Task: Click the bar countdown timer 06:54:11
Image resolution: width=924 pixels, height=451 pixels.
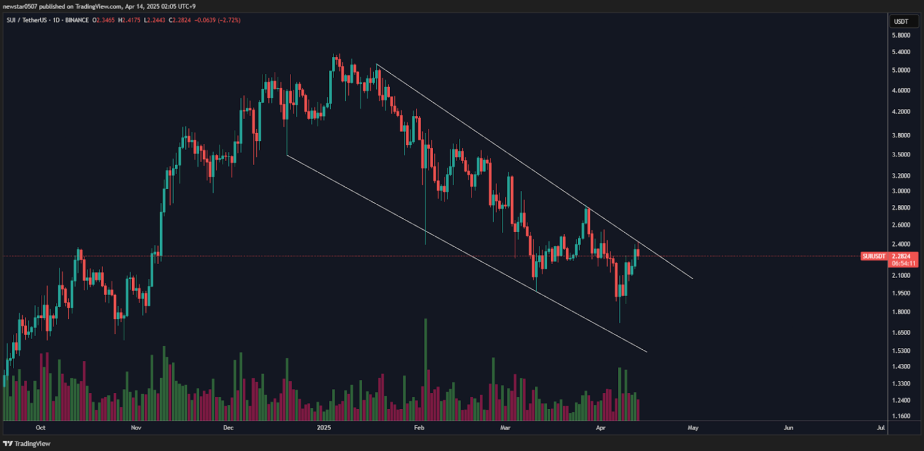Action: [x=903, y=264]
